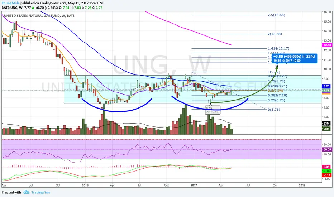334x197 pixels.
Task: Click the +0.20 (+2.64%) change value
Action: pos(47,8)
